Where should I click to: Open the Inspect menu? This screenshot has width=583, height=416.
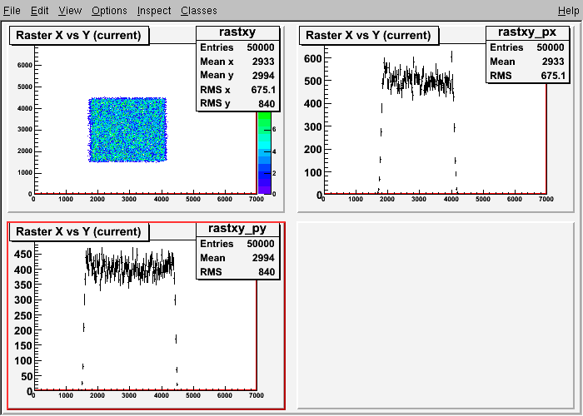[154, 10]
